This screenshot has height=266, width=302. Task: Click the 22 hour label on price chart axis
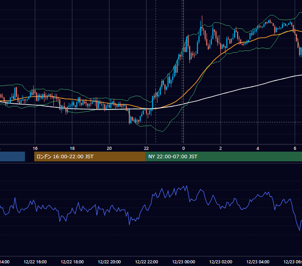point(147,149)
